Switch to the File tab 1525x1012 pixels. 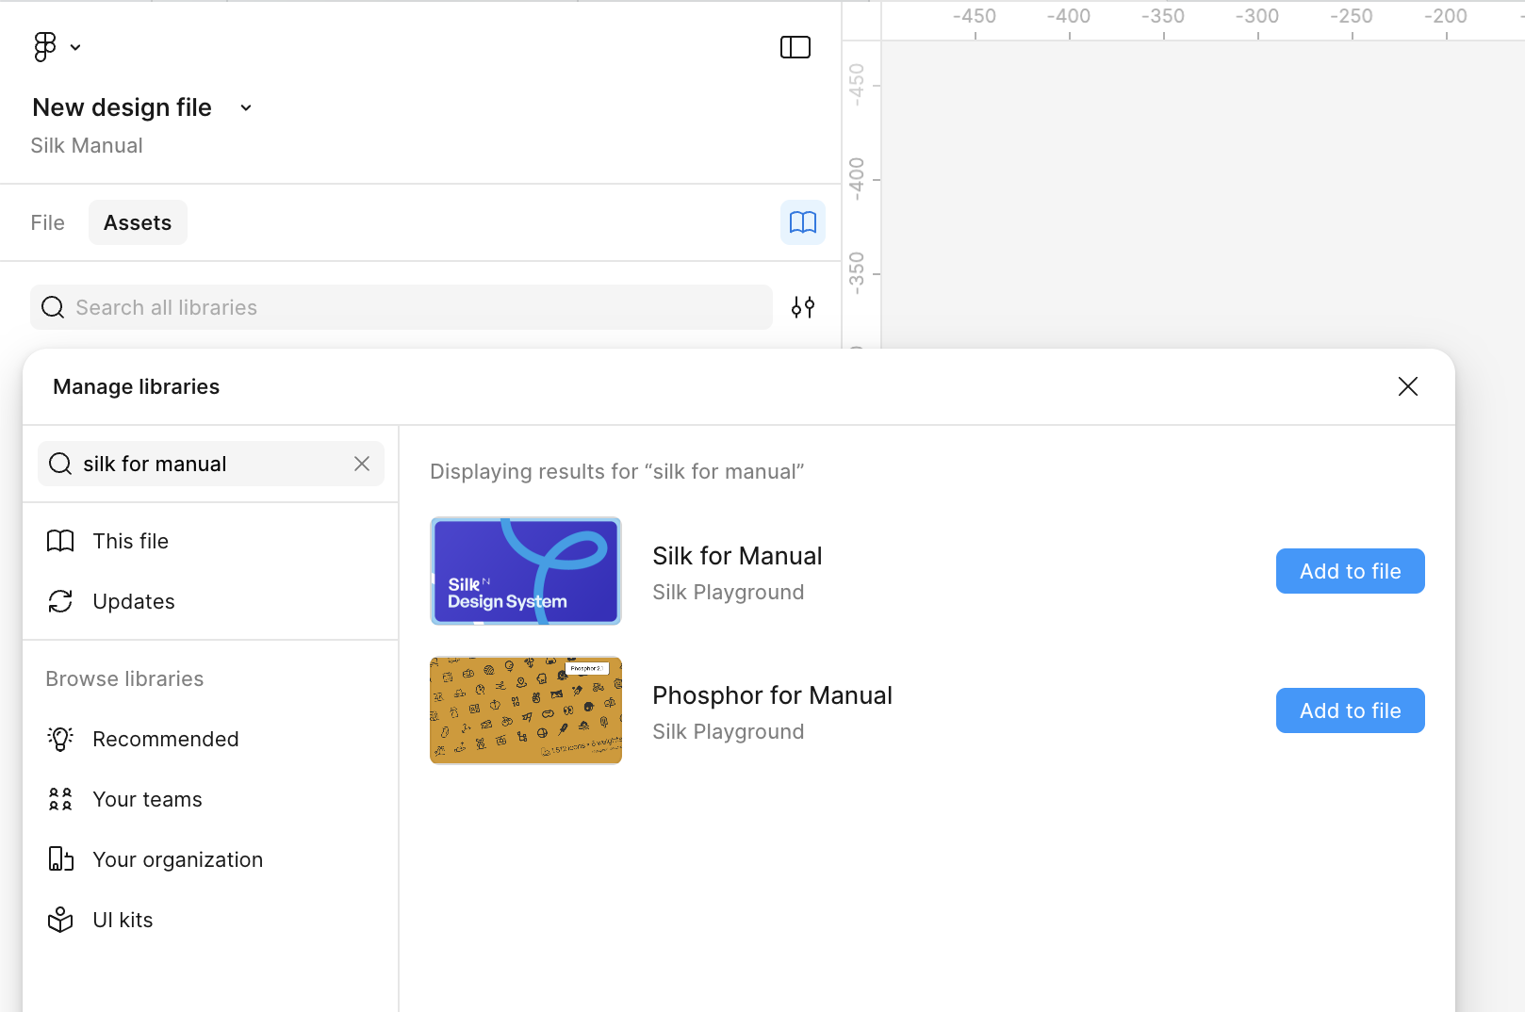pyautogui.click(x=47, y=222)
